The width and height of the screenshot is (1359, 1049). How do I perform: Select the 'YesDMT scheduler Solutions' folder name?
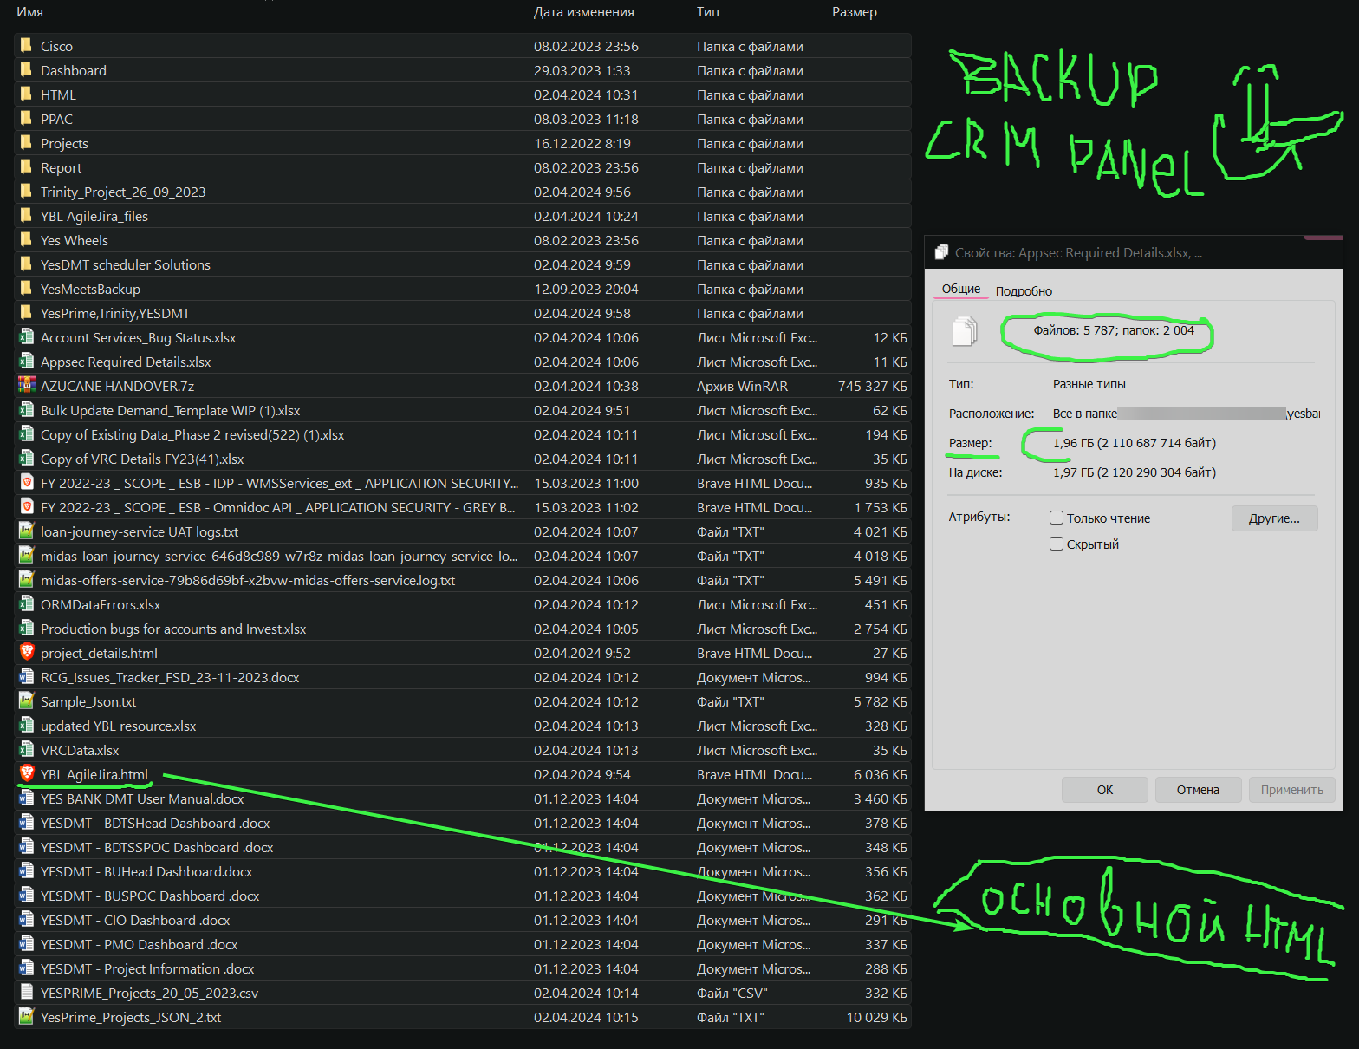(x=126, y=264)
